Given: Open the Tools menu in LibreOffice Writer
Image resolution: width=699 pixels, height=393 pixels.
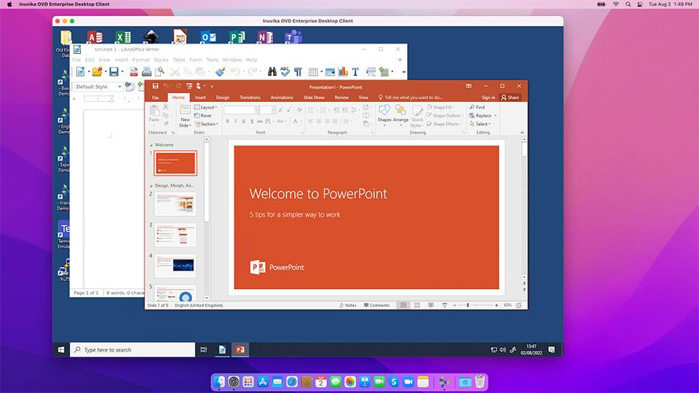Looking at the screenshot, I should pos(212,60).
